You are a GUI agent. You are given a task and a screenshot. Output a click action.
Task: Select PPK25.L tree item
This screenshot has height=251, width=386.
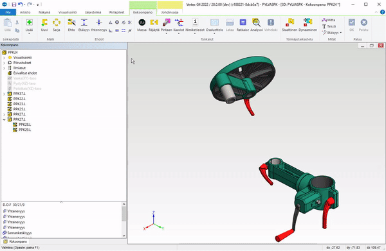click(17, 109)
